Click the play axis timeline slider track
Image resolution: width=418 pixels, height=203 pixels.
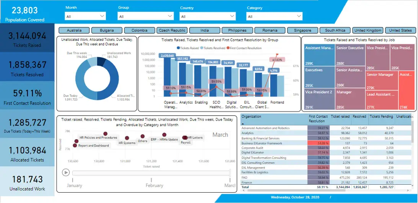click(151, 173)
